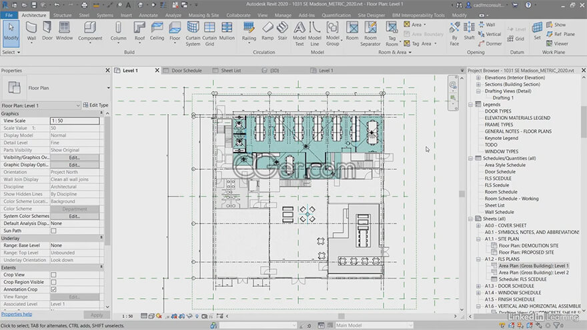Screen dimensions: 587x330
Task: Open the Structure ribbon tab
Action: pos(62,15)
